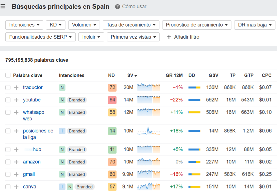This screenshot has width=277, height=191.
Task: Click the Cómo usar help icon
Action: click(x=117, y=6)
